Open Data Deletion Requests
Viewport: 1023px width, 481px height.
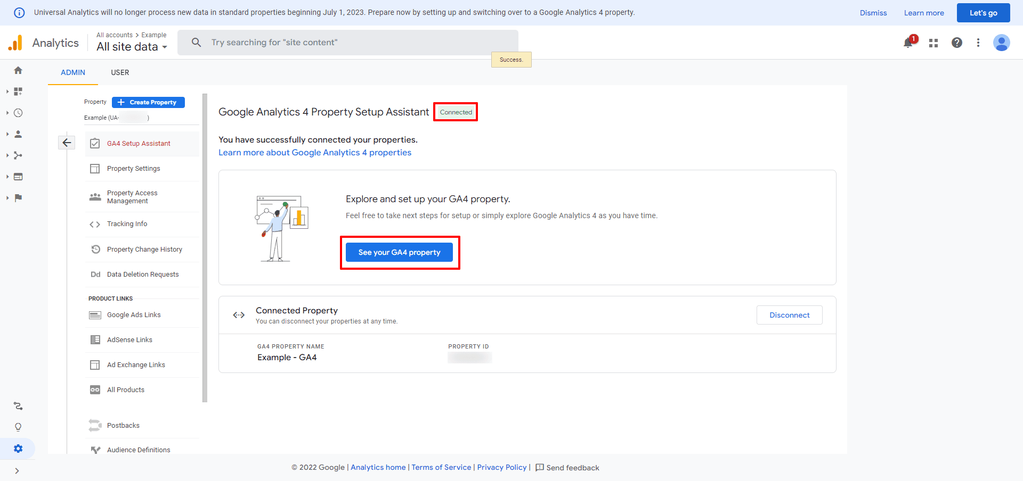(x=142, y=275)
